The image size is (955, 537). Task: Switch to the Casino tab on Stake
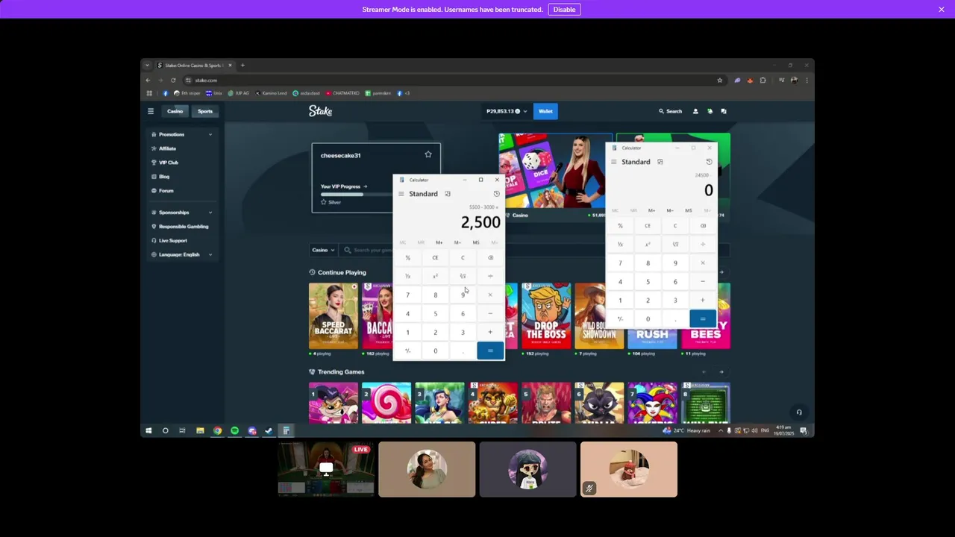[x=175, y=111]
